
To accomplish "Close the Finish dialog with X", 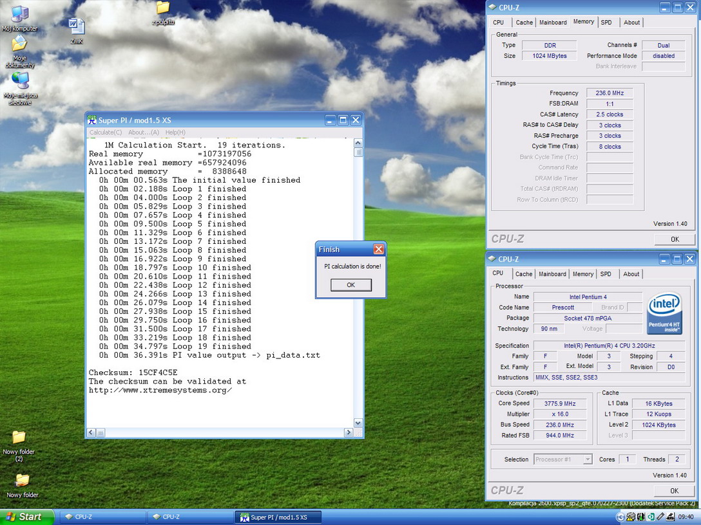I will point(378,249).
